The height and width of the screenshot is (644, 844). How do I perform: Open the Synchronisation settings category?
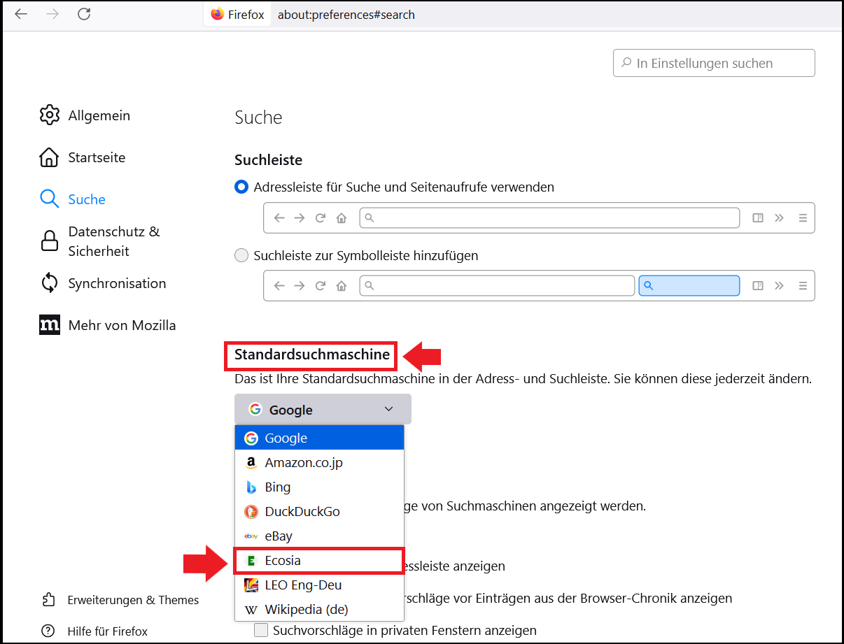pos(117,283)
